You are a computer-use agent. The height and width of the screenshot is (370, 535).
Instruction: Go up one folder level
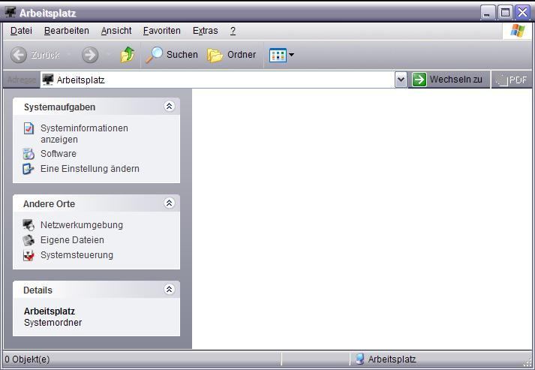coord(128,55)
